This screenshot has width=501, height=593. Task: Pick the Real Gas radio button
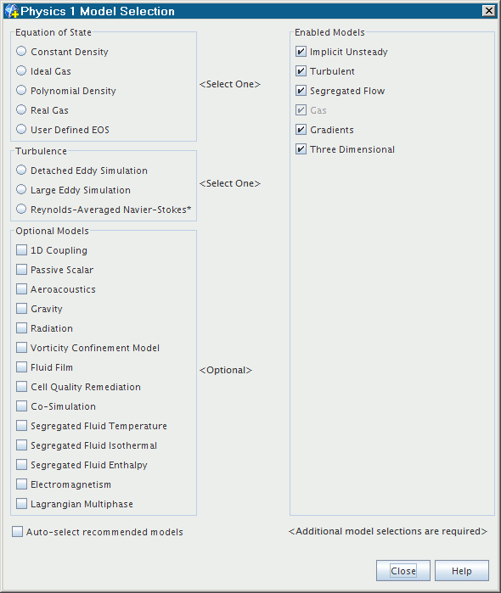pos(21,109)
